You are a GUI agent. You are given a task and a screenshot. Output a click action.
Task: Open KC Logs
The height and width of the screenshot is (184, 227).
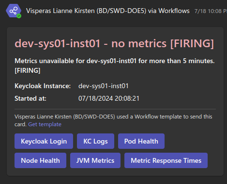pos(95,141)
